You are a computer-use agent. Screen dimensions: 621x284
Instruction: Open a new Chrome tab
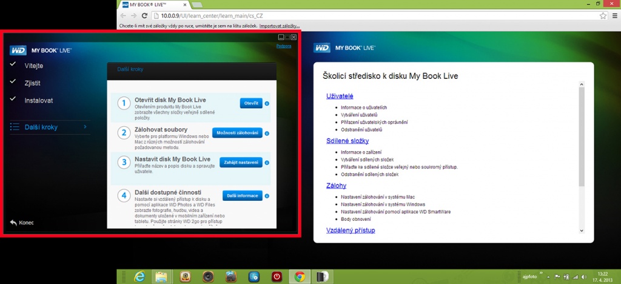coord(197,5)
